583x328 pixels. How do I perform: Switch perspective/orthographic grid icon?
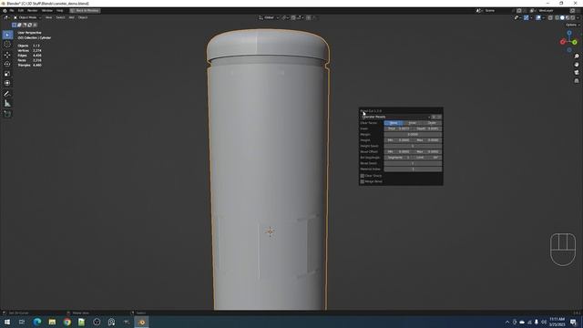[577, 81]
